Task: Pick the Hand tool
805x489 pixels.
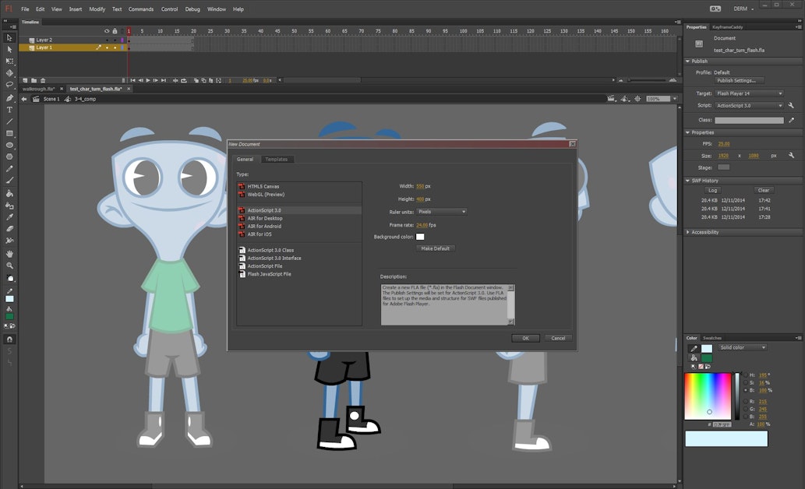Action: [9, 254]
